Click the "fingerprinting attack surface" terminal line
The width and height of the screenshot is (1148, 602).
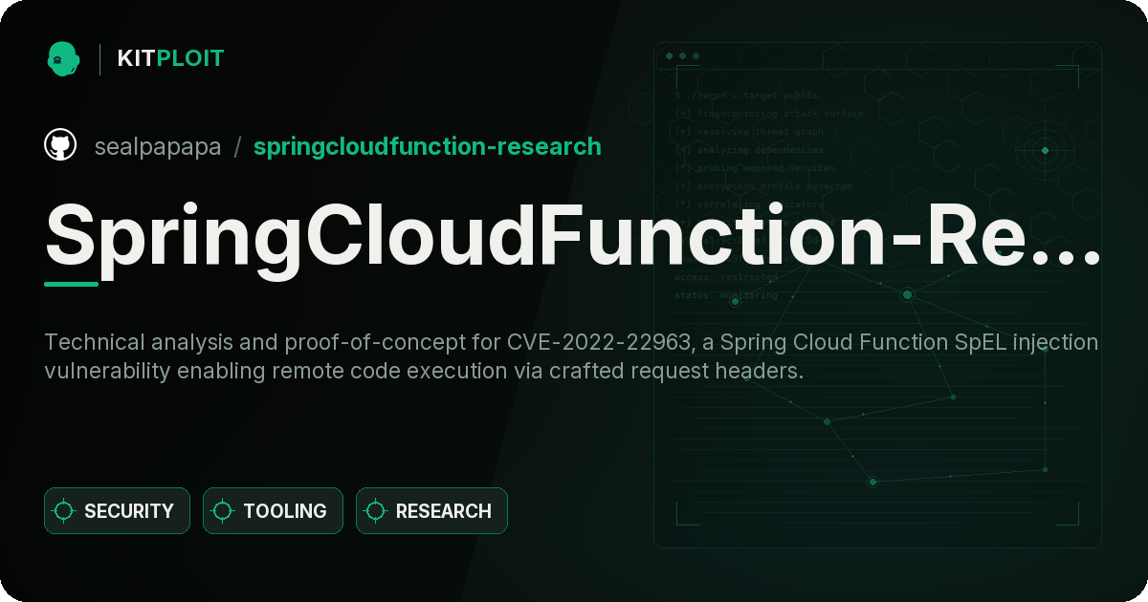pos(769,114)
